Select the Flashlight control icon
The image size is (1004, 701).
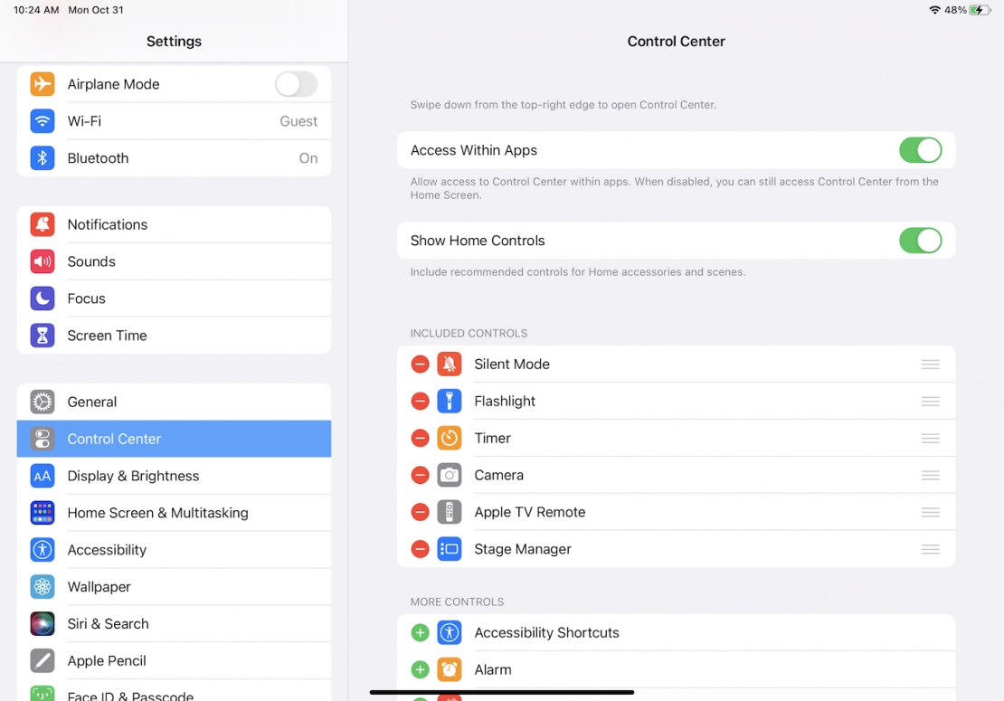click(450, 401)
